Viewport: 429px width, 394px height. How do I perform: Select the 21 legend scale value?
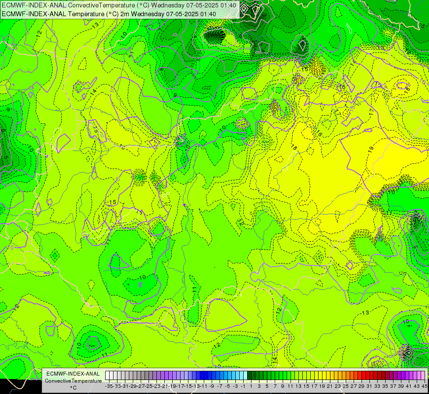click(330, 386)
